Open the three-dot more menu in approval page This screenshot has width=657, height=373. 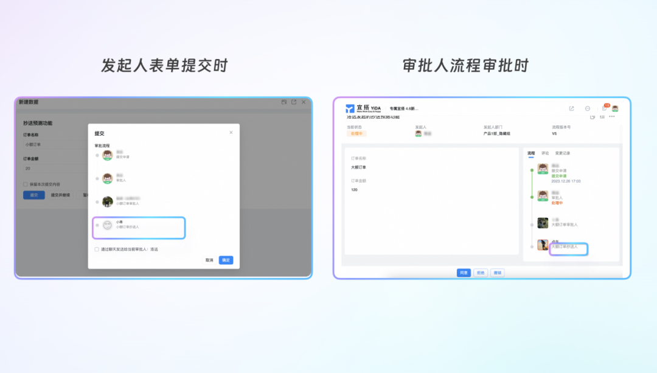pos(612,116)
